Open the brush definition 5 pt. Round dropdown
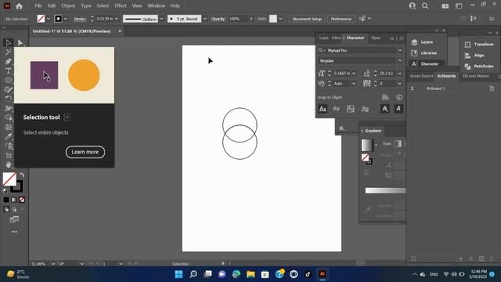This screenshot has width=501, height=282. click(205, 19)
